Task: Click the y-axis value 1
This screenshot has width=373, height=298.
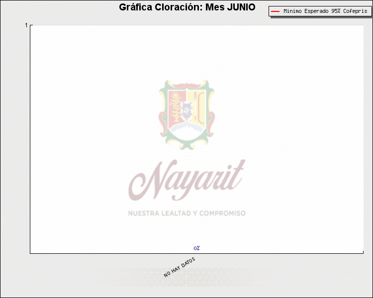Action: 26,25
